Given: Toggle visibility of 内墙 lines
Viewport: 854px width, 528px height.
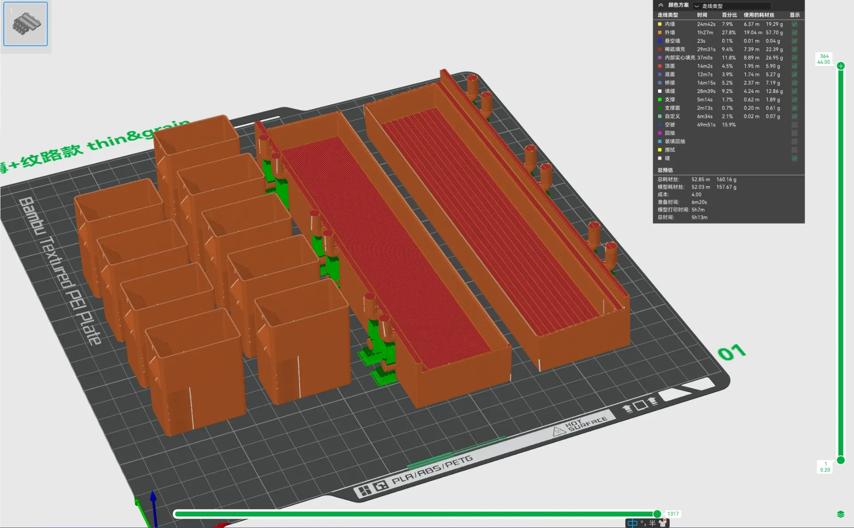Looking at the screenshot, I should click(794, 24).
